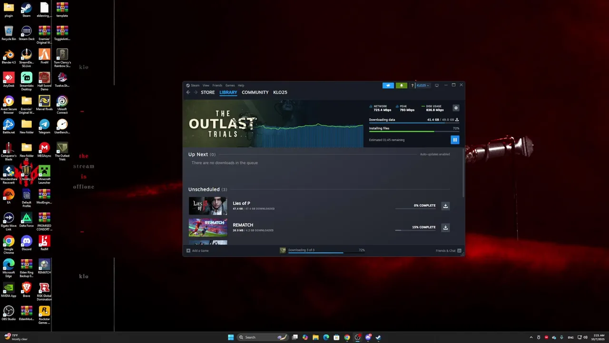Select the Ubisoft Connect desktop icon
The image size is (609, 343).
(62, 105)
